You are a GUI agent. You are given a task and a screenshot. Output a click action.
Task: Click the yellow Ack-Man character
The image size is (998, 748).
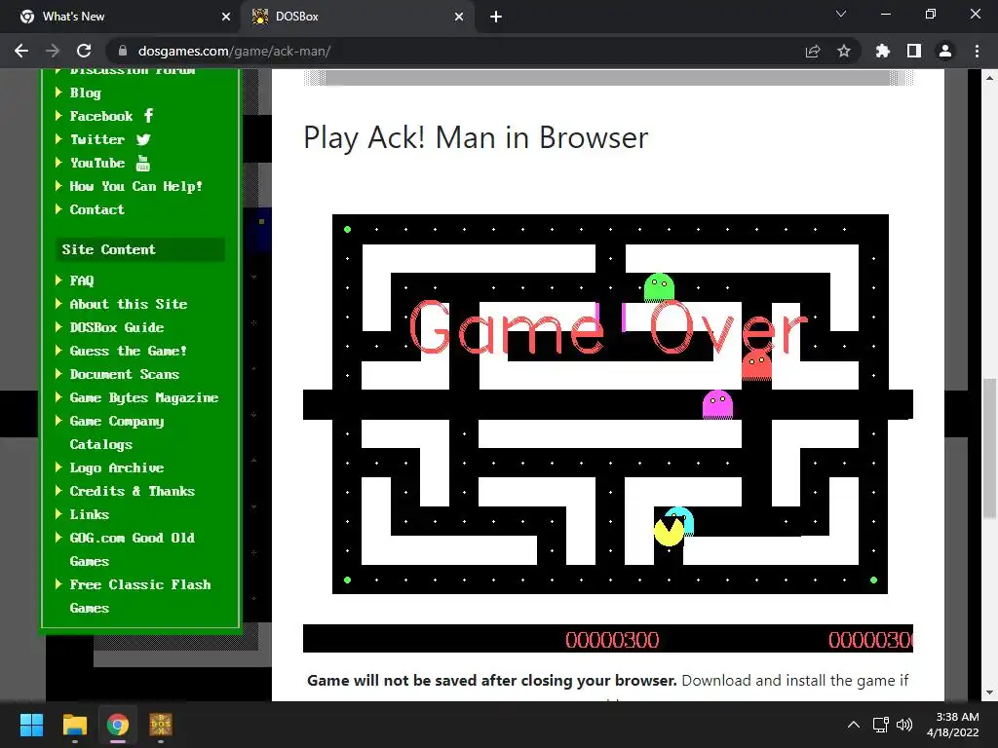click(x=669, y=532)
